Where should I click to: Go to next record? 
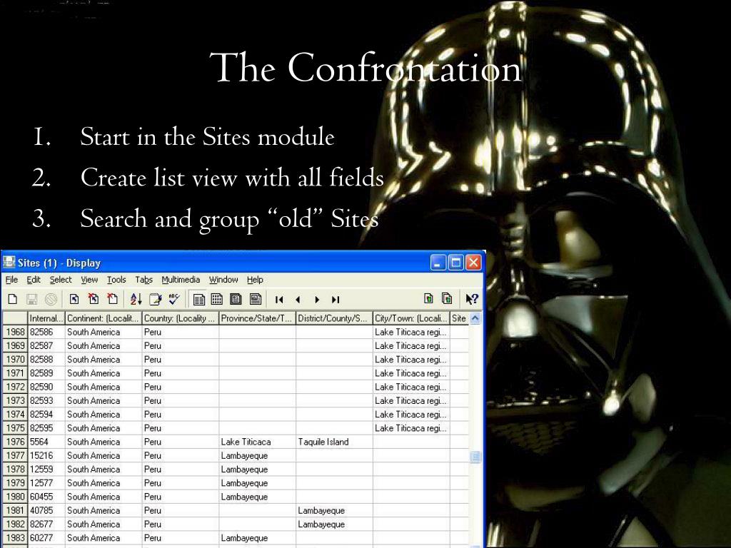pos(317,300)
